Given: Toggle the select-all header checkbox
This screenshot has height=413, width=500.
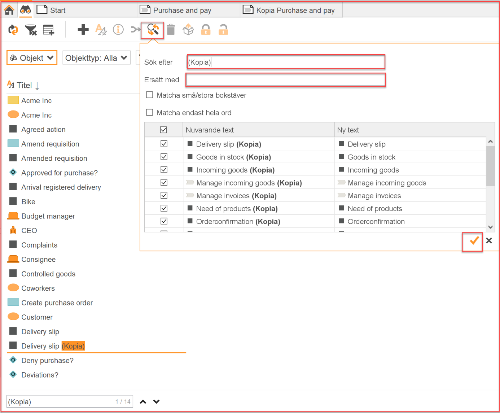Looking at the screenshot, I should pyautogui.click(x=164, y=130).
